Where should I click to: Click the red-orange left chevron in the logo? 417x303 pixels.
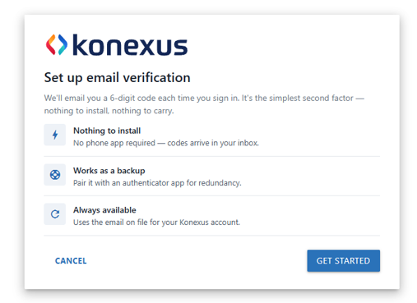coord(51,44)
